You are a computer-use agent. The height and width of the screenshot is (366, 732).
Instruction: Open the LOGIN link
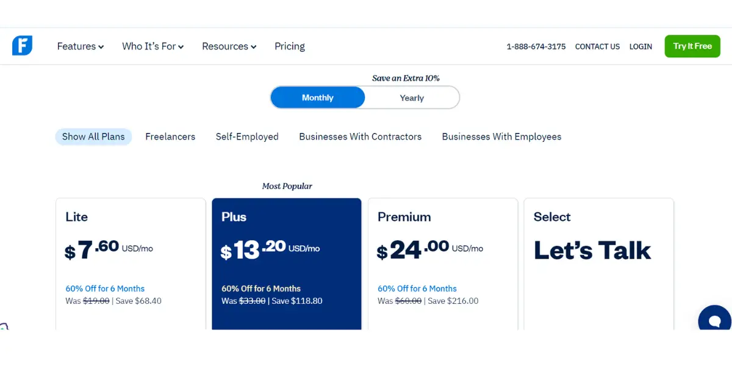[x=640, y=46]
